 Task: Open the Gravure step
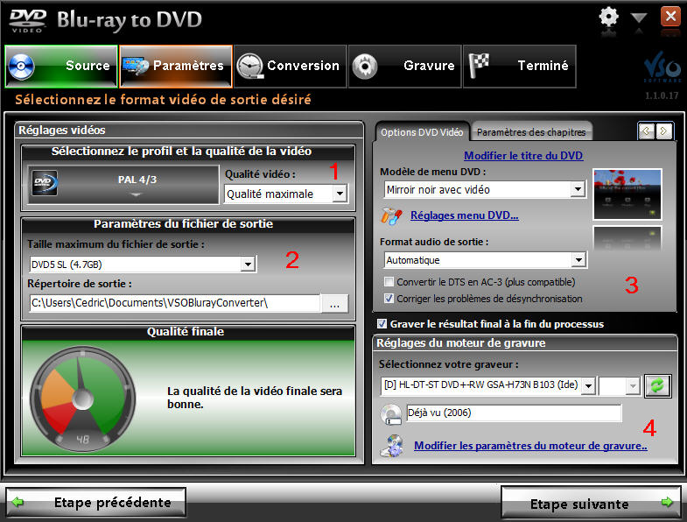(x=405, y=67)
